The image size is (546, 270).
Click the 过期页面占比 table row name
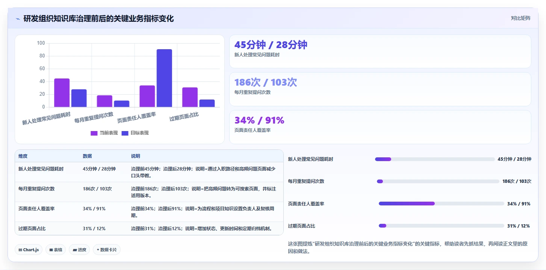click(x=32, y=229)
